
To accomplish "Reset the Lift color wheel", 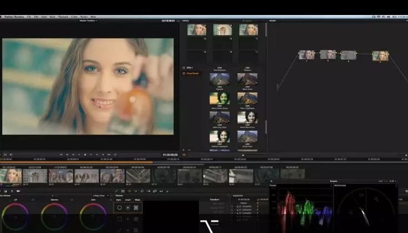I will pos(33,200).
